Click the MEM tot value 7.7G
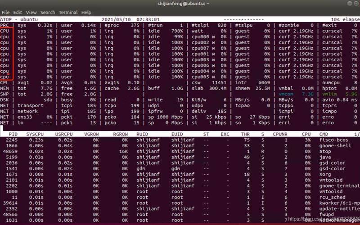 pos(47,88)
